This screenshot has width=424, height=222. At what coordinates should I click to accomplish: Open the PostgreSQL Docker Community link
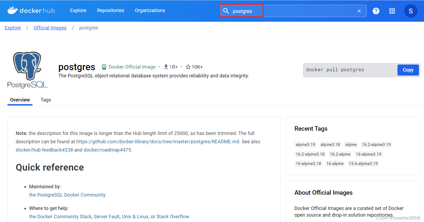(x=67, y=195)
